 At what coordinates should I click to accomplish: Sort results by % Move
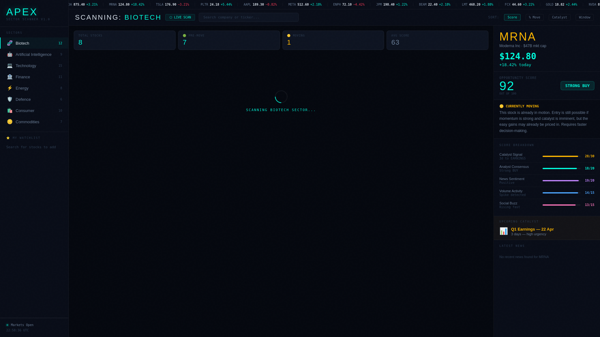tap(534, 17)
